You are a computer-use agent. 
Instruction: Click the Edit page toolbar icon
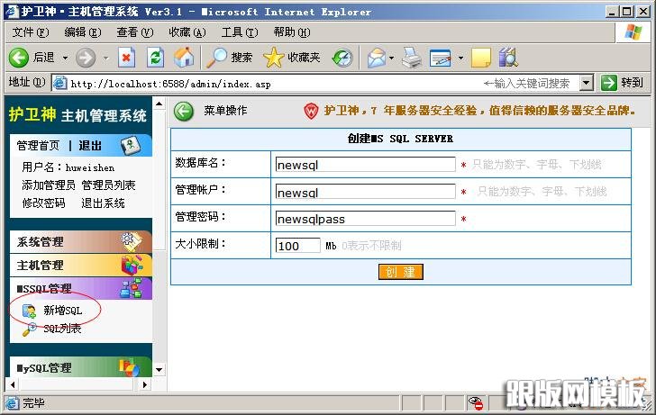(x=441, y=58)
